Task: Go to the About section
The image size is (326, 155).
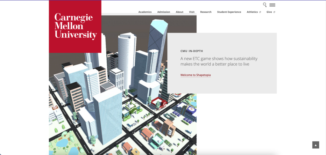Action: (x=180, y=12)
